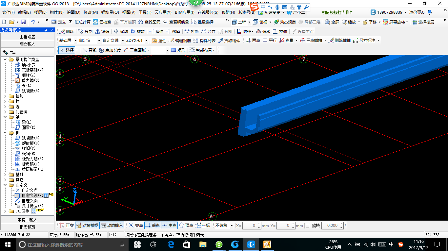
Task: Activate 拾取构件 pick component tool
Action: (x=229, y=41)
